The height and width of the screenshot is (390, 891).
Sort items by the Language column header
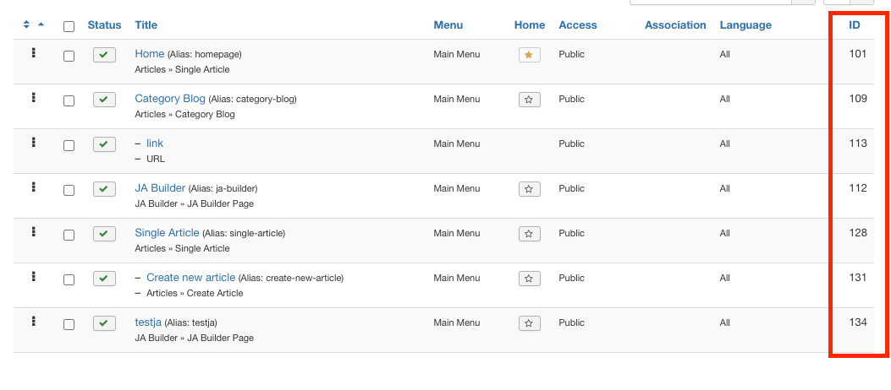click(745, 25)
